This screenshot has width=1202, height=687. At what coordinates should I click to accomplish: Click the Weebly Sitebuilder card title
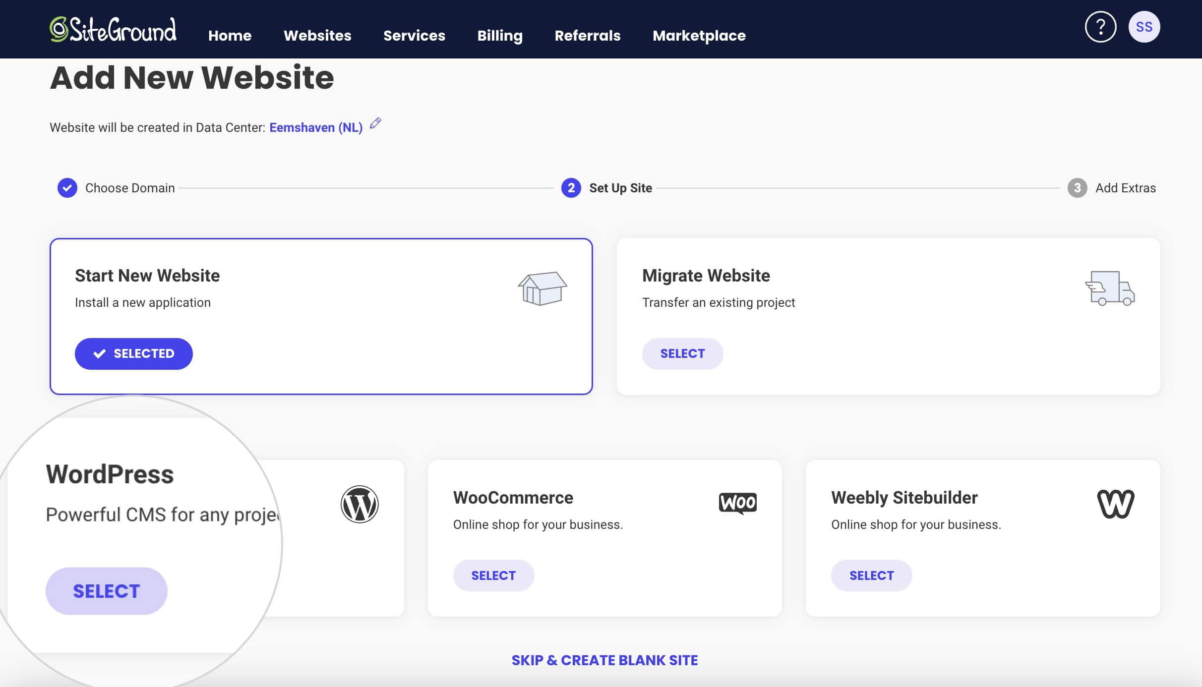(x=904, y=498)
